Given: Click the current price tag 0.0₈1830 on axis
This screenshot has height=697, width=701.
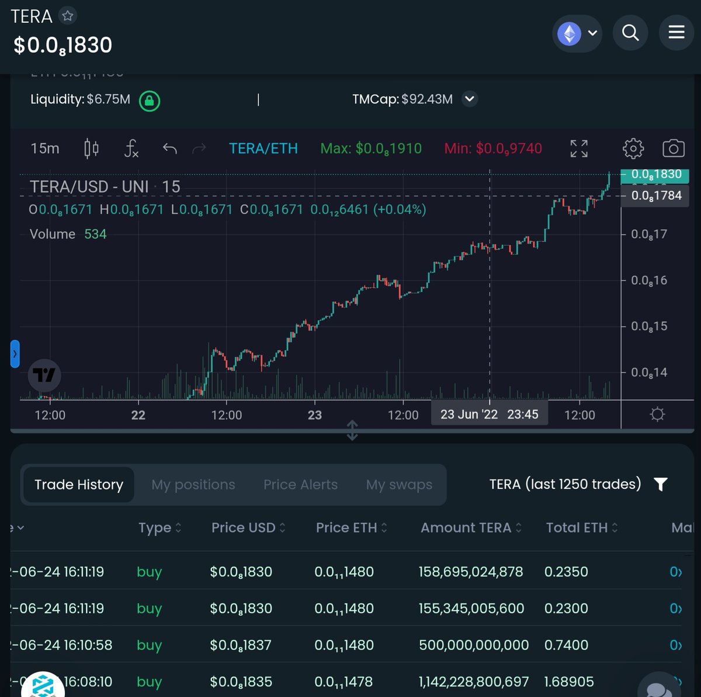Looking at the screenshot, I should click(x=656, y=174).
